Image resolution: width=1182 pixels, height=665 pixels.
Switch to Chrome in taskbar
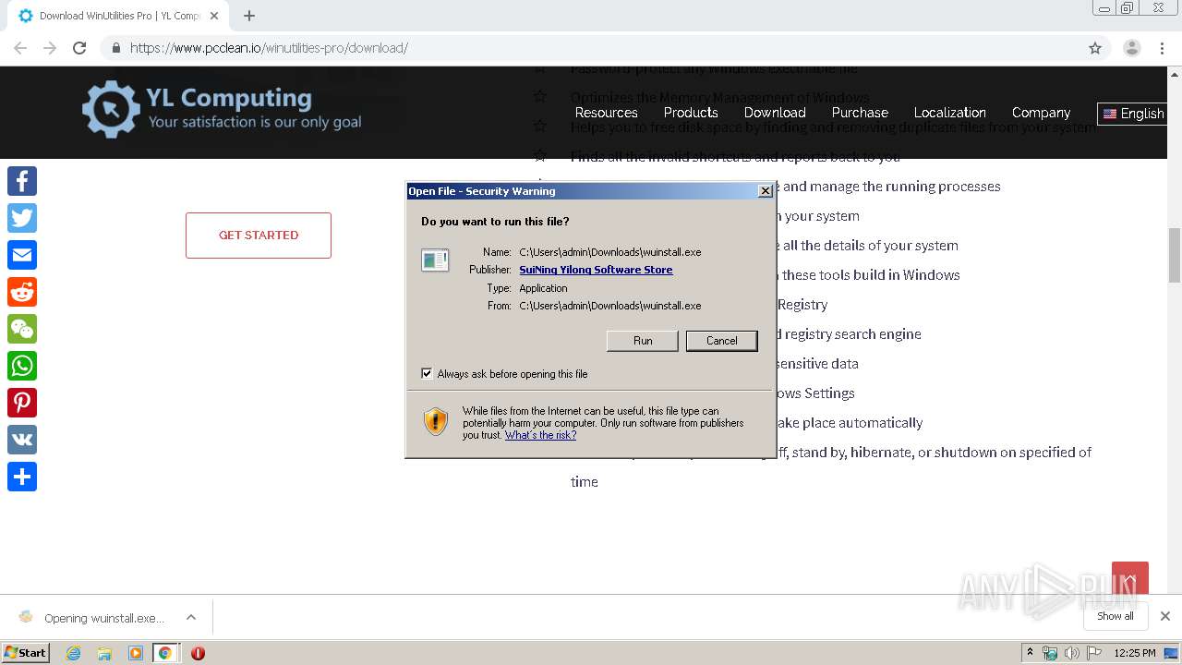click(165, 653)
